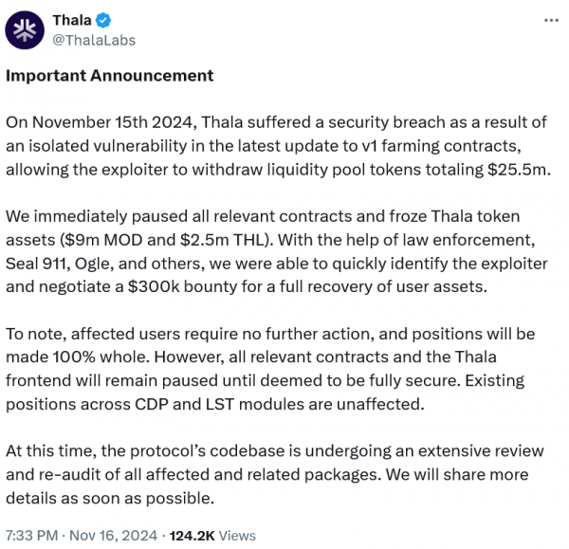The height and width of the screenshot is (549, 569).
Task: Click the paragraph starting "At this time"
Action: 275,474
